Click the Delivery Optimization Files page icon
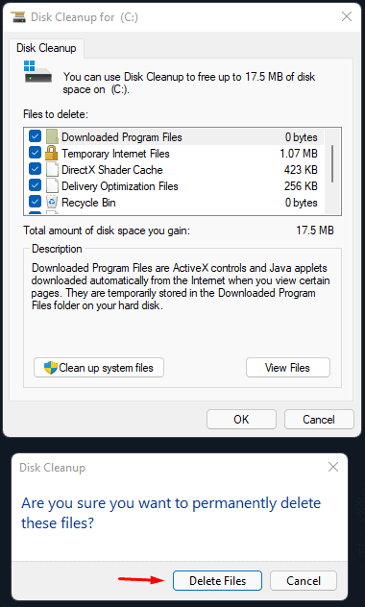 pos(52,185)
